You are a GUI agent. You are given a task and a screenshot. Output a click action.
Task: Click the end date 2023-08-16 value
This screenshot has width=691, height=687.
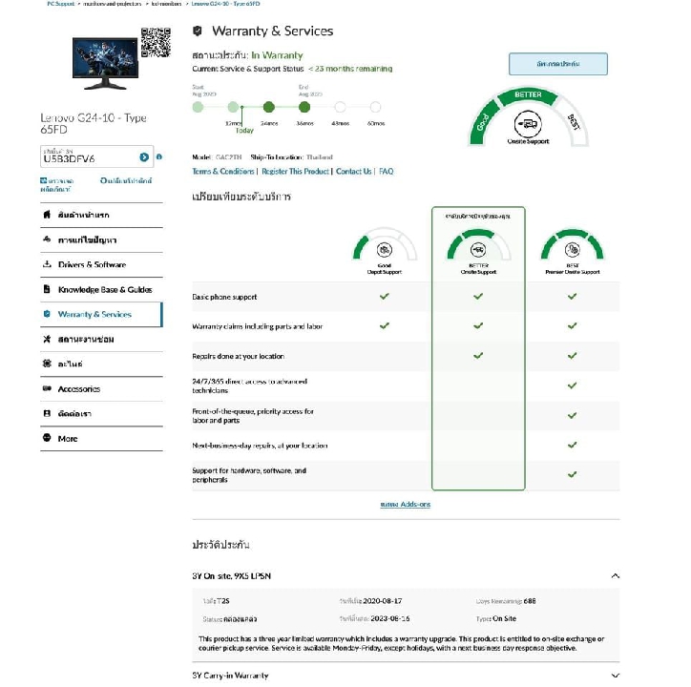(x=390, y=618)
